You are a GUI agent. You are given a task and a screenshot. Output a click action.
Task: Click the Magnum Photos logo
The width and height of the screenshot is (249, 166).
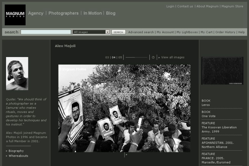point(15,15)
